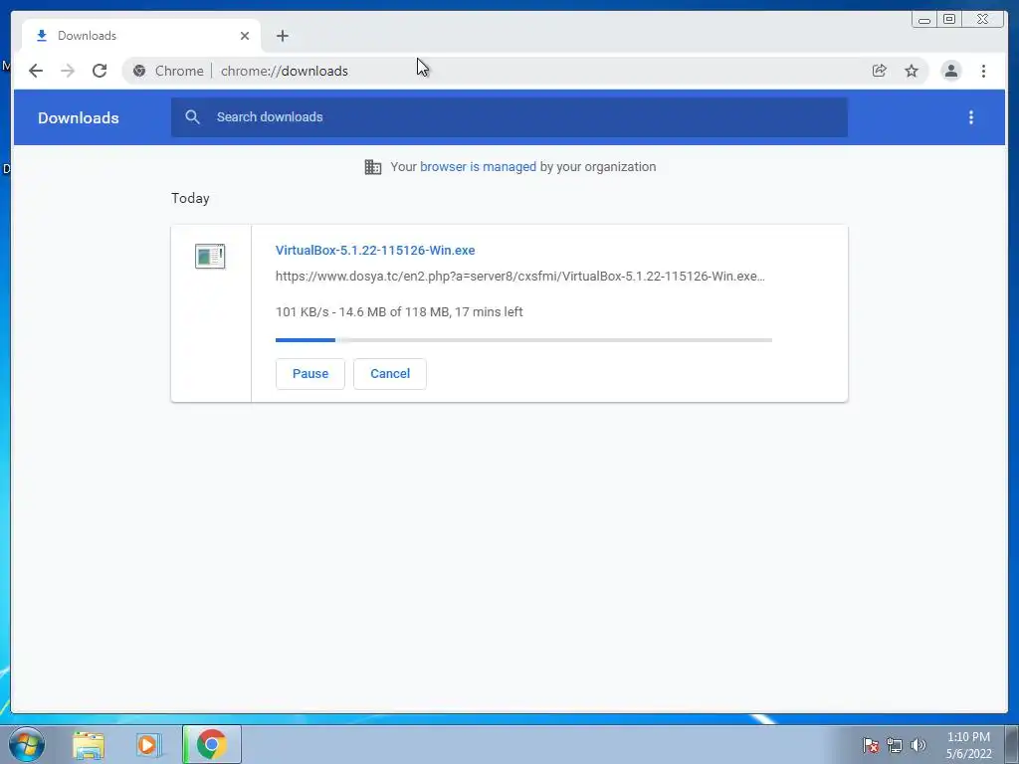
Task: Click the Chrome taskbar button
Action: [212, 744]
